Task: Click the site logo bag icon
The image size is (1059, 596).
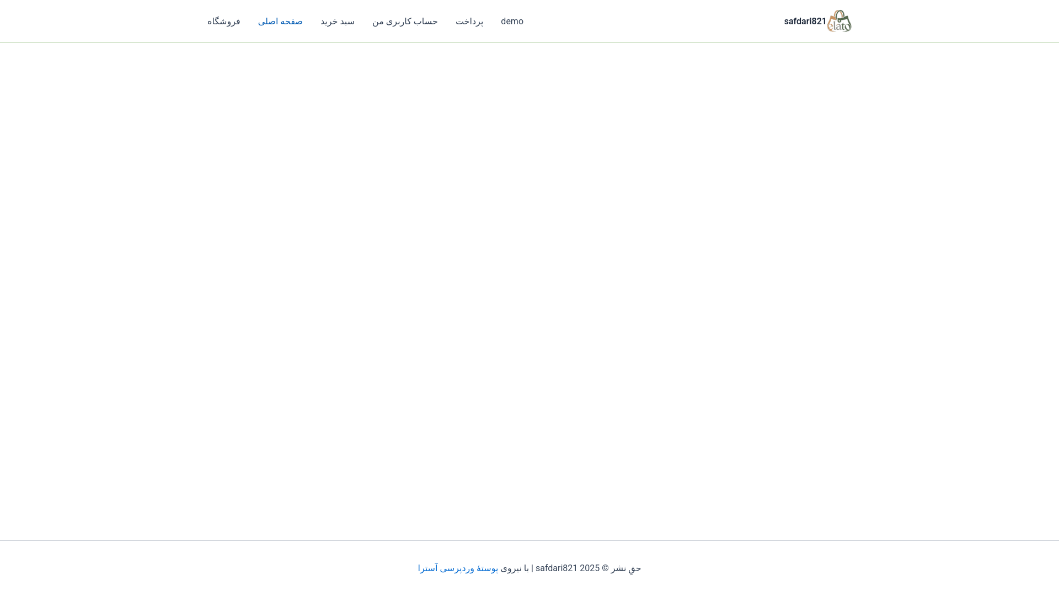Action: [839, 21]
